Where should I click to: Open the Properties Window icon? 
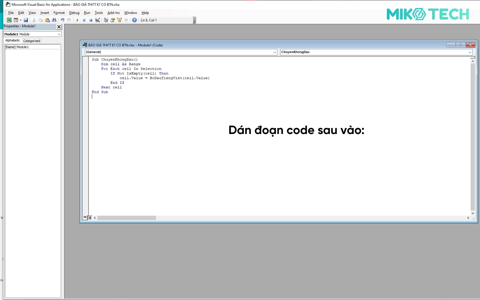113,20
